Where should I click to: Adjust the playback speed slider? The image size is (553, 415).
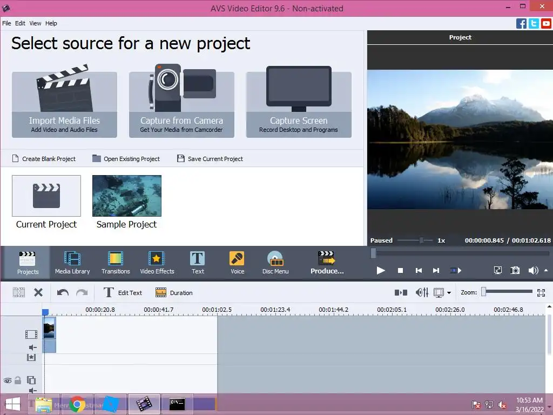(415, 240)
